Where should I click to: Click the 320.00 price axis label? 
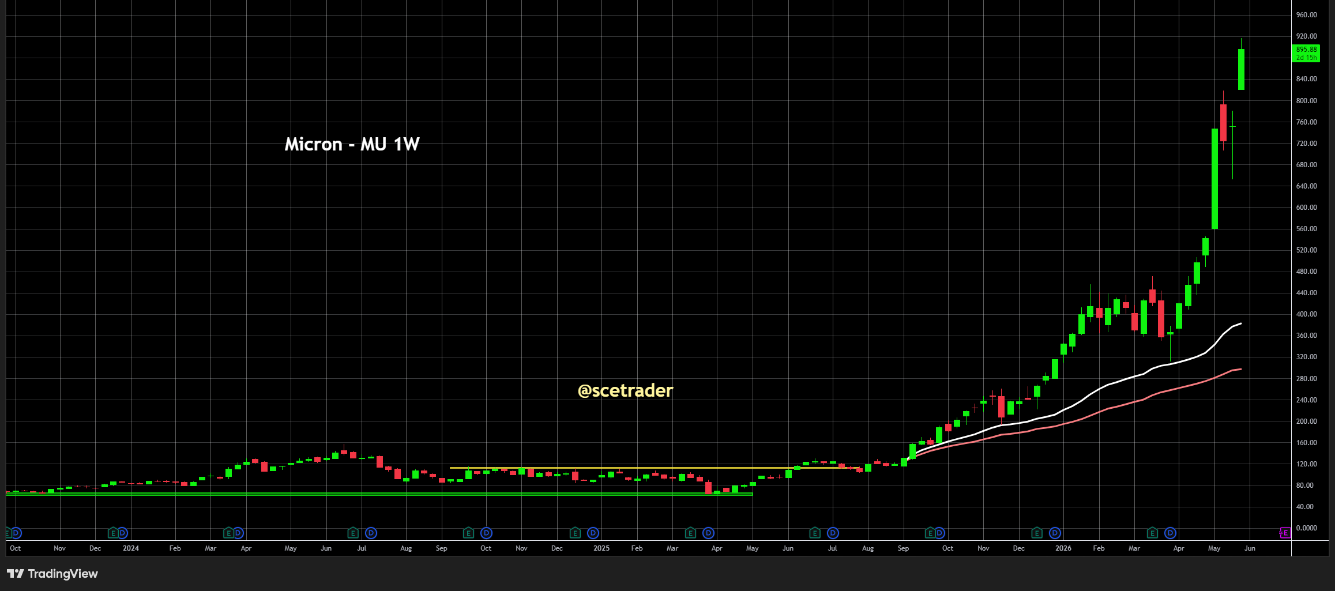[x=1306, y=357]
